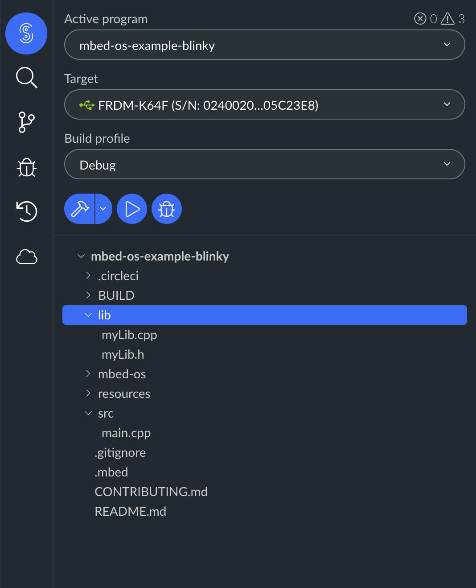Screen dimensions: 476x588
Task: Open README.md file
Action: 130,511
